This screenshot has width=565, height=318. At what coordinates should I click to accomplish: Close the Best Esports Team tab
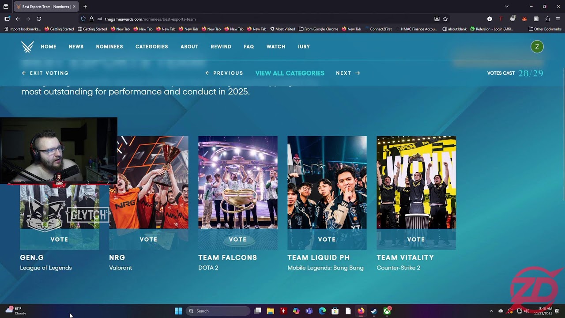74,7
